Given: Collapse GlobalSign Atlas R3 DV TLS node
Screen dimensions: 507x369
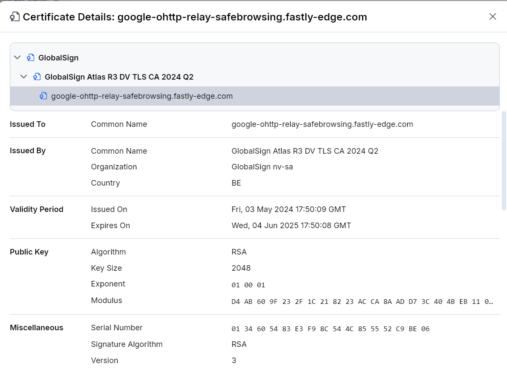Looking at the screenshot, I should 24,77.
